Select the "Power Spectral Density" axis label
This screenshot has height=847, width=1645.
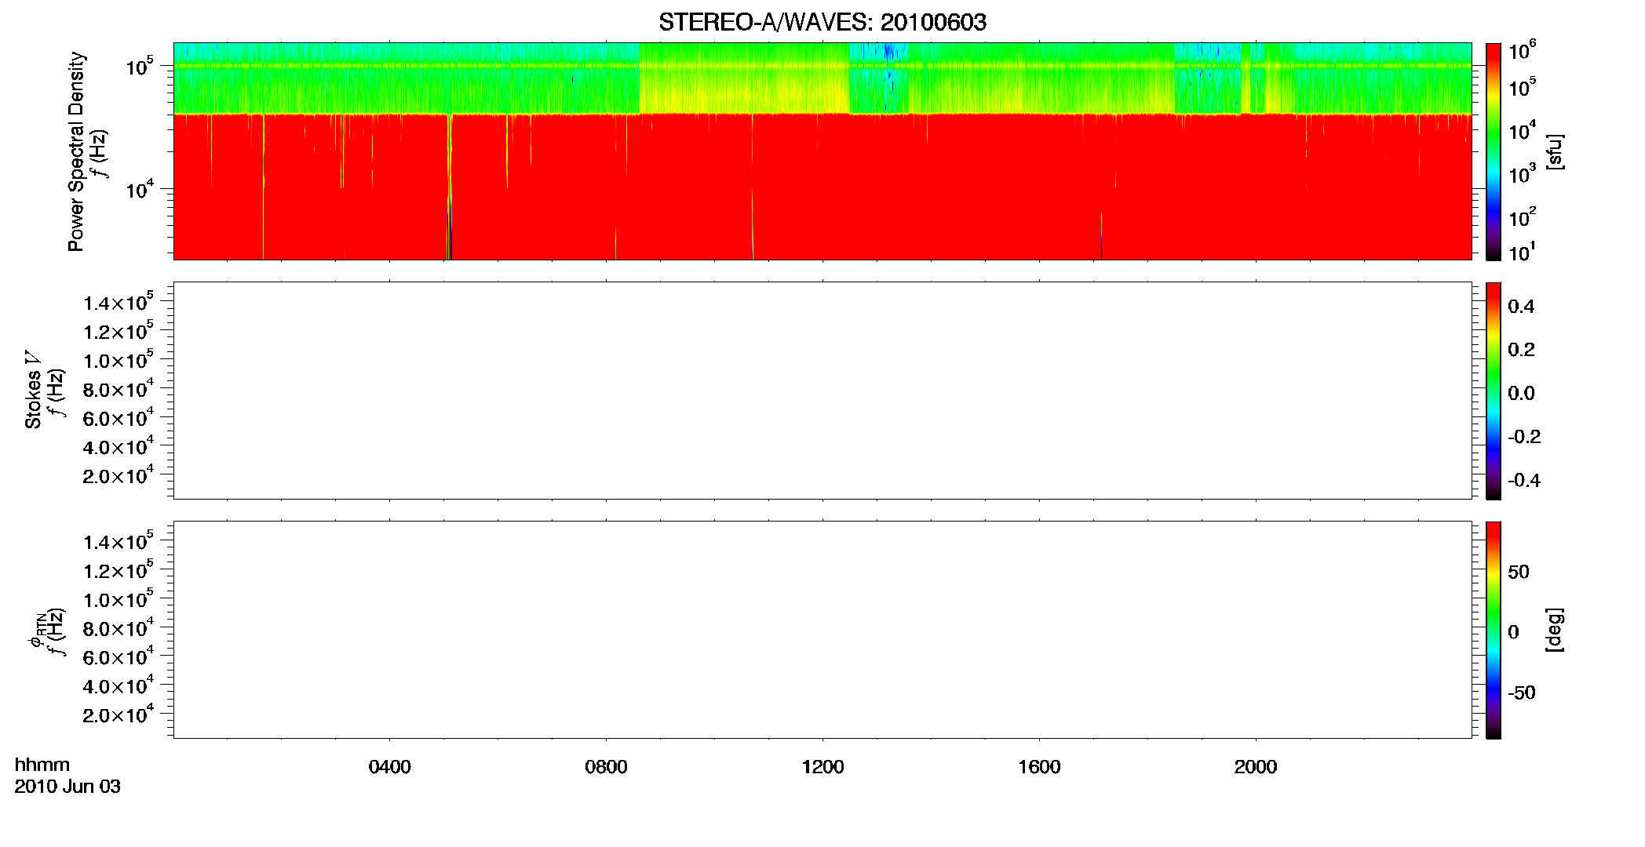coord(76,151)
